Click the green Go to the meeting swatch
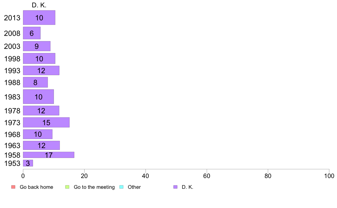The height and width of the screenshot is (208, 337). point(67,187)
